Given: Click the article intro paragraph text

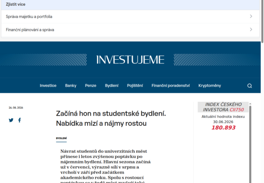Looking at the screenshot, I should [106, 166].
